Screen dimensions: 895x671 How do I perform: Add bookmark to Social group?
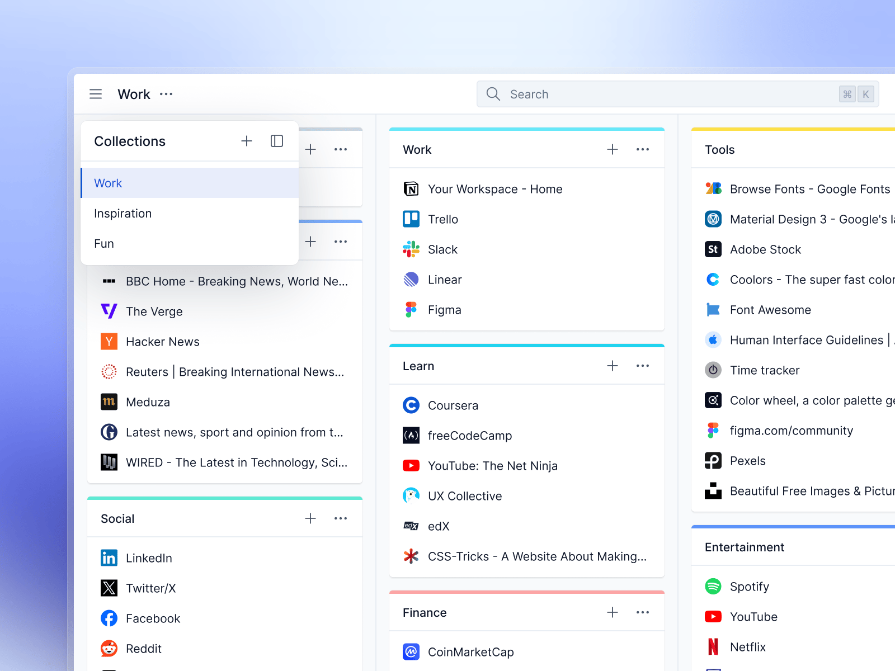click(310, 518)
